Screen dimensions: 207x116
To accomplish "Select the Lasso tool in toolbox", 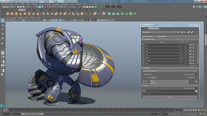I will (3, 25).
